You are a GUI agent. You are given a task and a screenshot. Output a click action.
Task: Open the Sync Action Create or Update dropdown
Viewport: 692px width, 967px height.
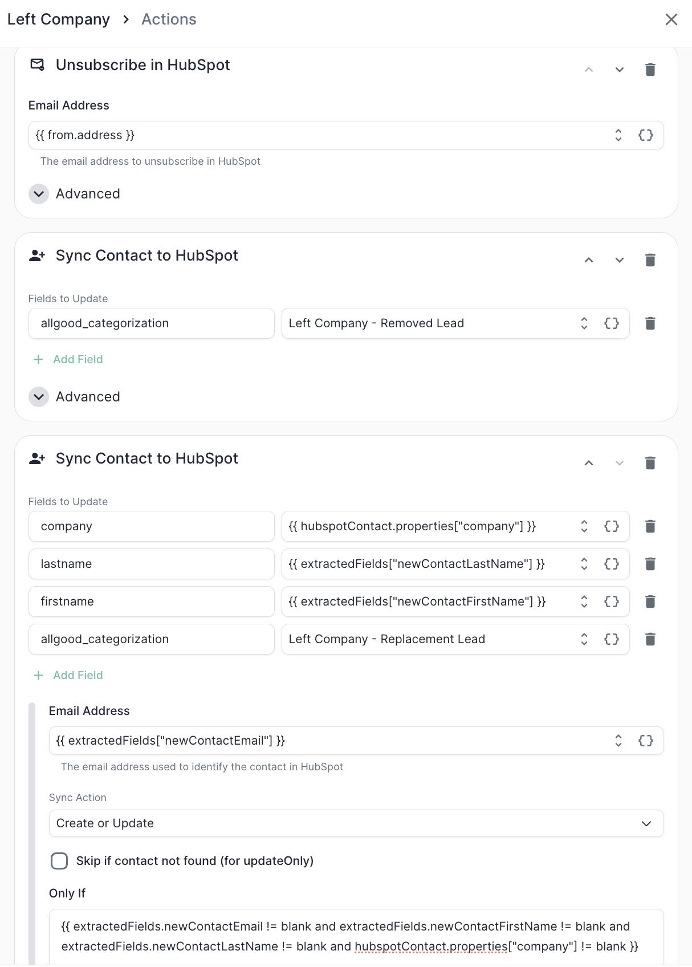pyautogui.click(x=356, y=823)
